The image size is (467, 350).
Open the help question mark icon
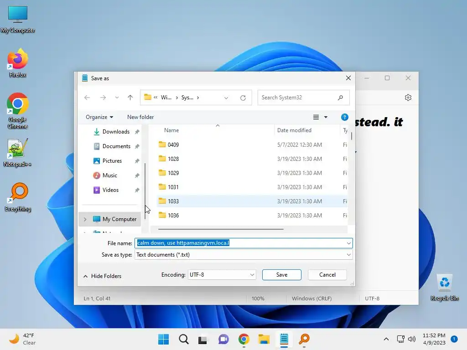coord(345,117)
